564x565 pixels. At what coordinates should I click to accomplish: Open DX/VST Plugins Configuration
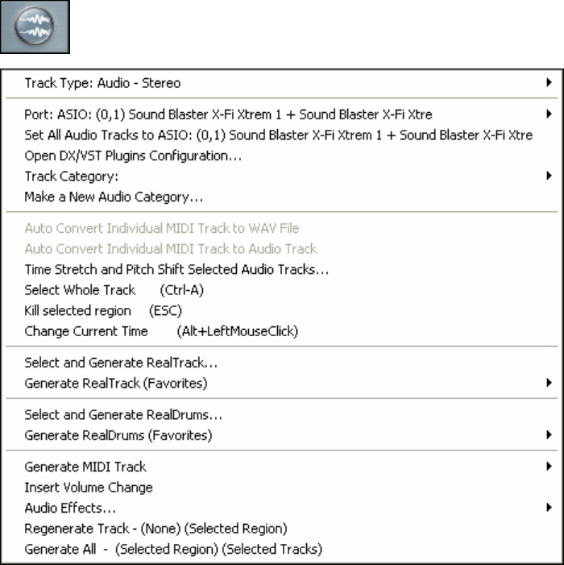(133, 155)
